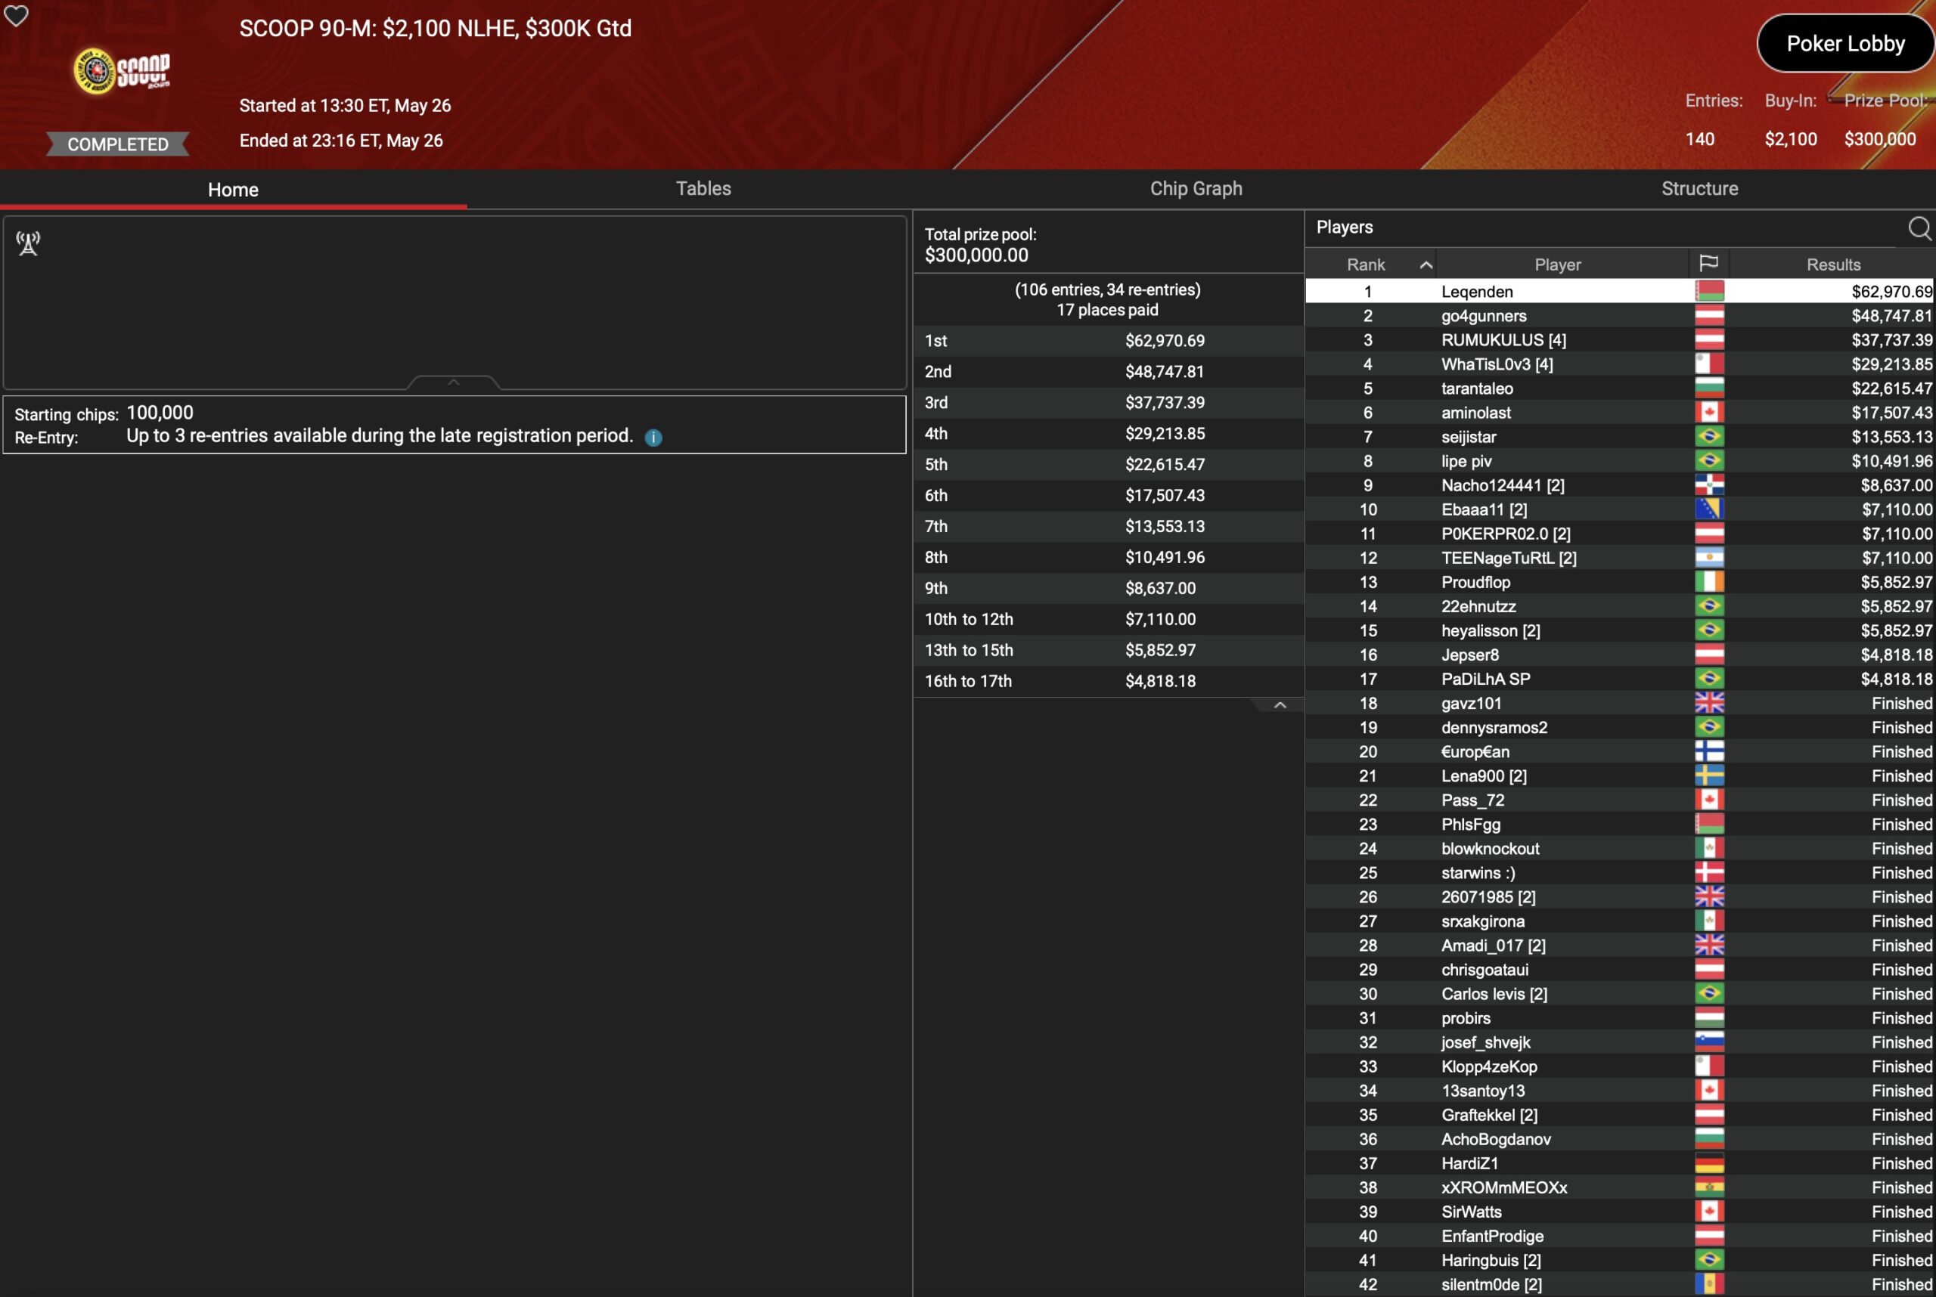Screen dimensions: 1936x1297
Task: Click seijistar's Brazilian flag
Action: [1709, 436]
